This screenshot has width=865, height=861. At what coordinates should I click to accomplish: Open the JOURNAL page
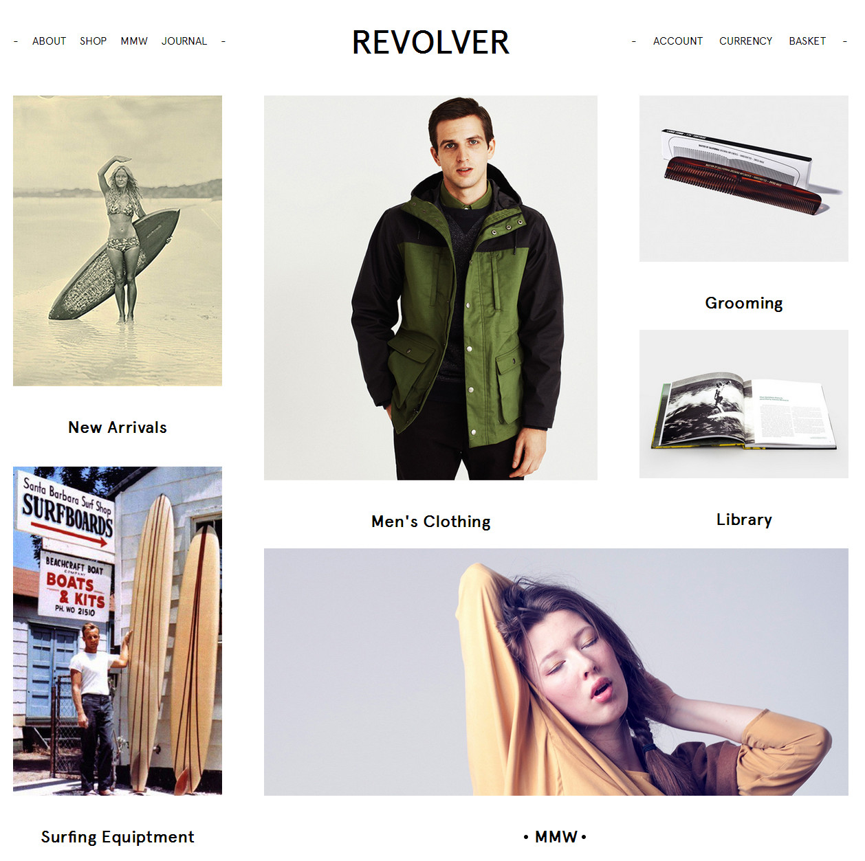point(184,41)
